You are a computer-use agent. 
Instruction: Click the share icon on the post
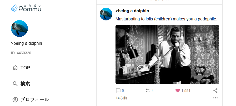pos(215,91)
